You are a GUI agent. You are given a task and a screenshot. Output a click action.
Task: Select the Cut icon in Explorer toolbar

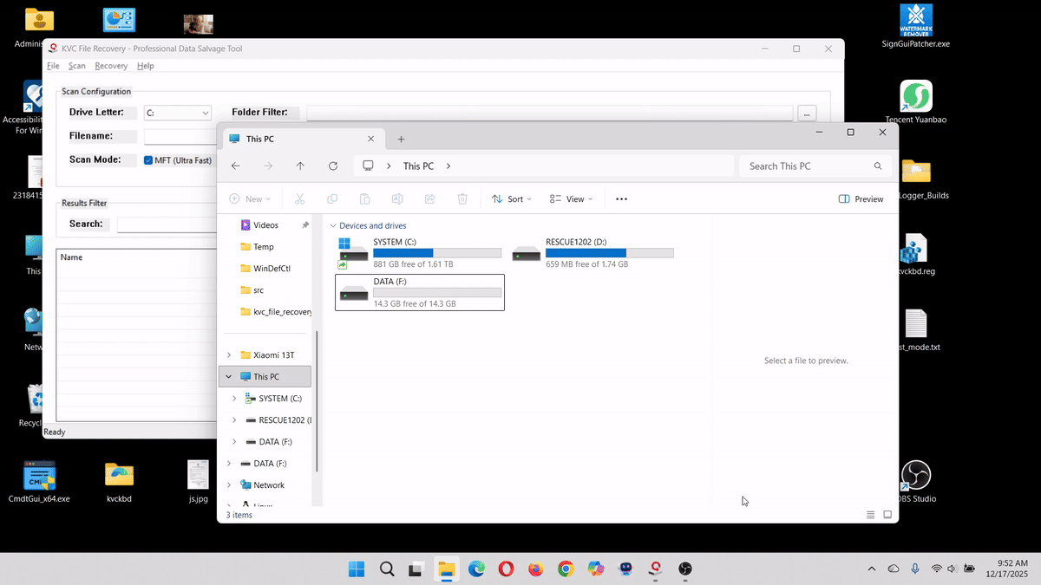point(299,198)
